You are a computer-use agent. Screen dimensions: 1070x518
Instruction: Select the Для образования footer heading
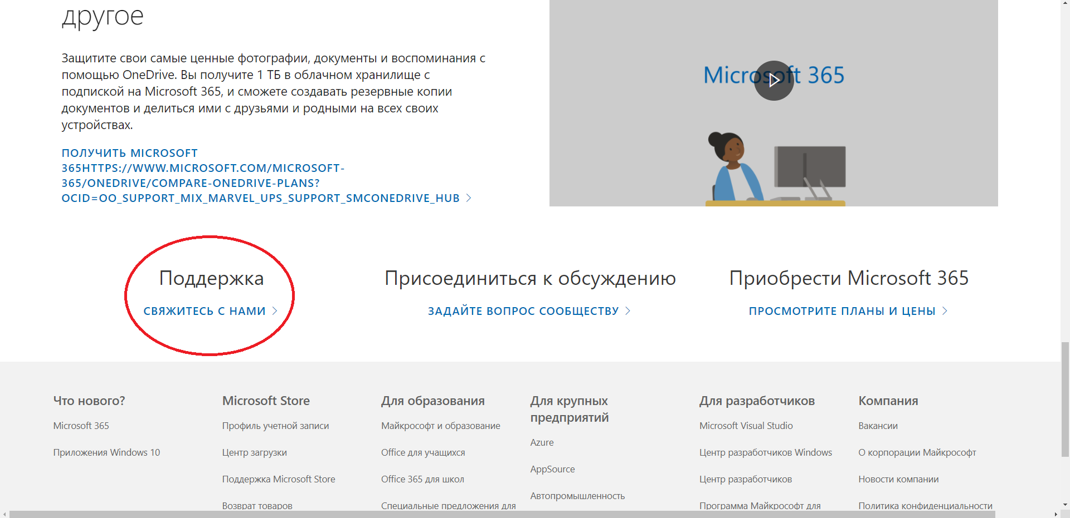pos(433,401)
